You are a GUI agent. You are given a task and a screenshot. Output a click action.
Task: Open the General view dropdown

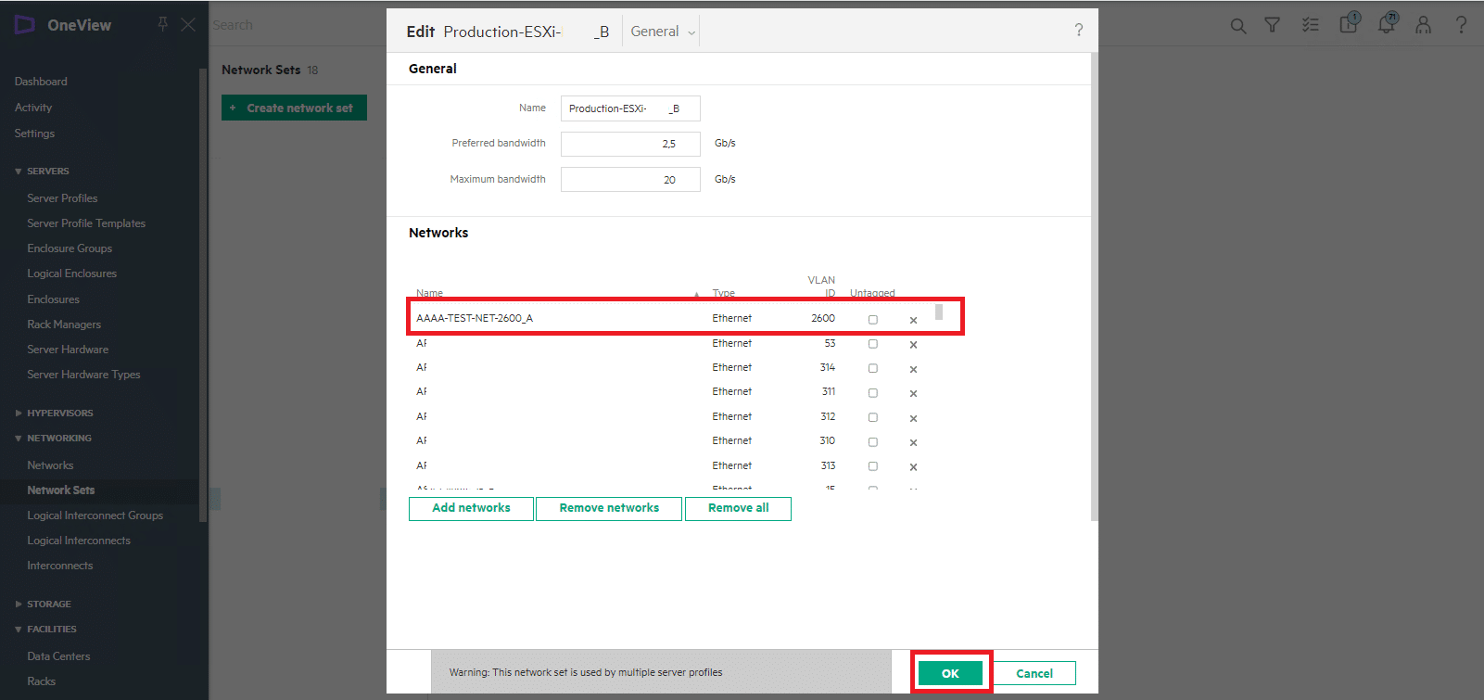662,32
